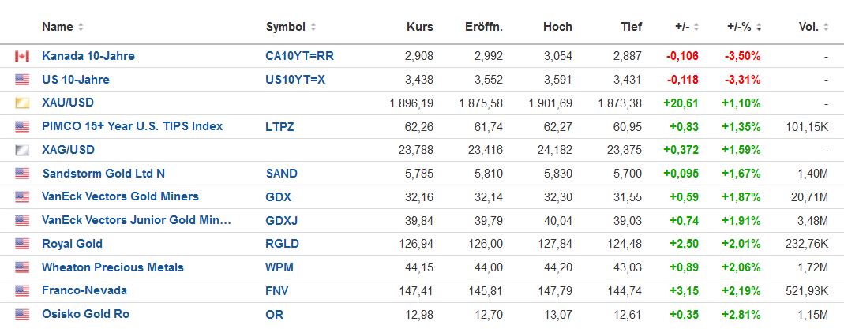
Task: Click the Kurs column header
Action: pyautogui.click(x=419, y=27)
